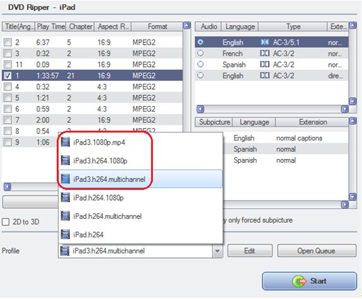
Task: Check the box for title 6
Action: point(8,108)
